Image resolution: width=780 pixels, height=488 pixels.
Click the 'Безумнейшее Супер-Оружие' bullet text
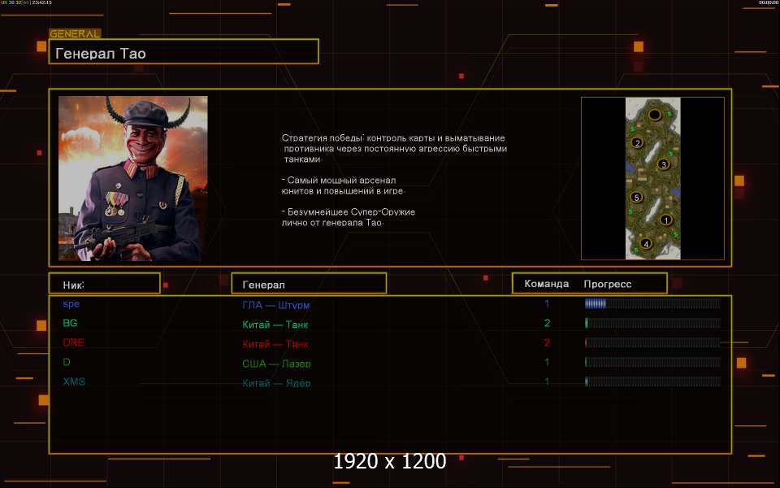349,216
